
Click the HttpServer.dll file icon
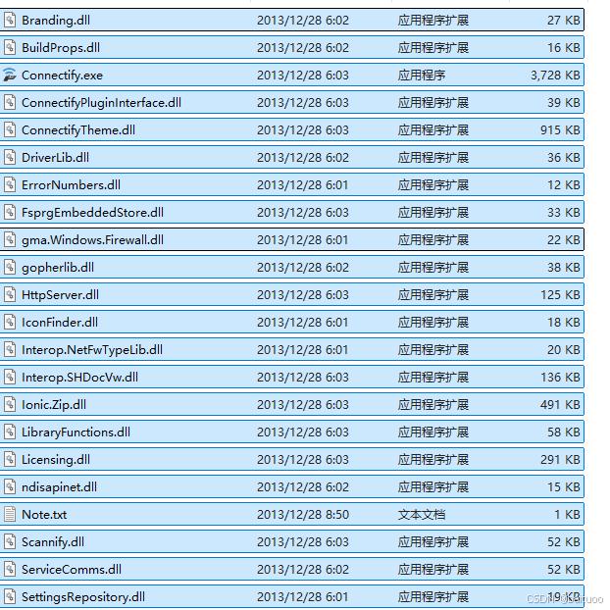10,294
